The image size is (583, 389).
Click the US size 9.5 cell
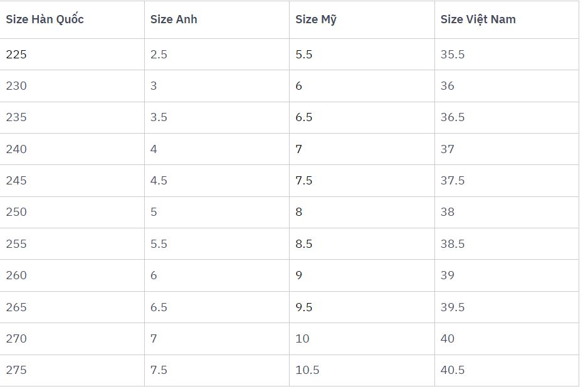(x=304, y=307)
